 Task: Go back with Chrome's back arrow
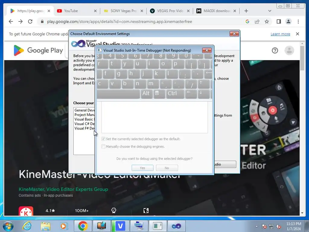(11, 21)
